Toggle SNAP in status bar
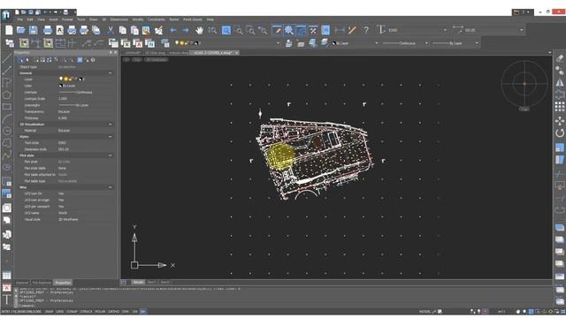 50,312
